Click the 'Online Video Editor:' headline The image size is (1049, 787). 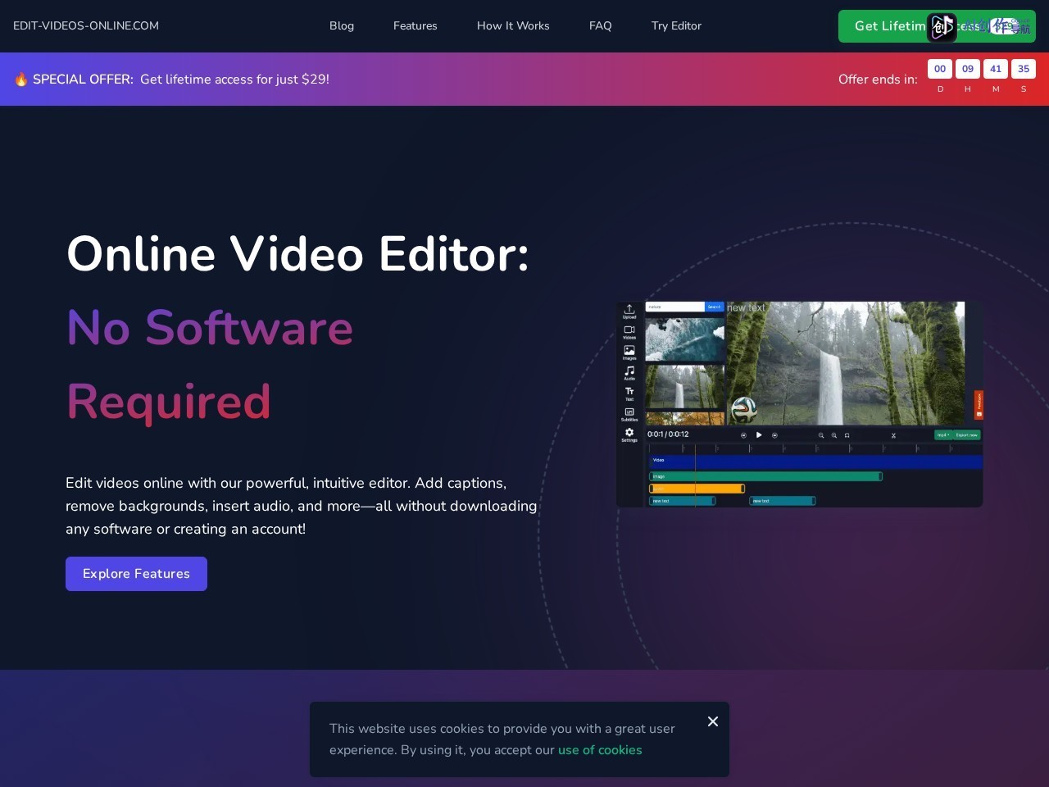297,254
